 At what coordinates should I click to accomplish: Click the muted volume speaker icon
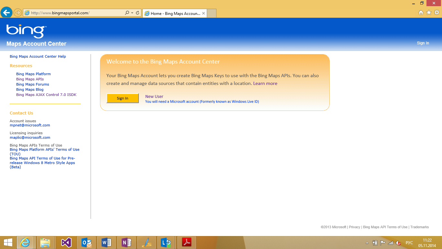coord(399,243)
